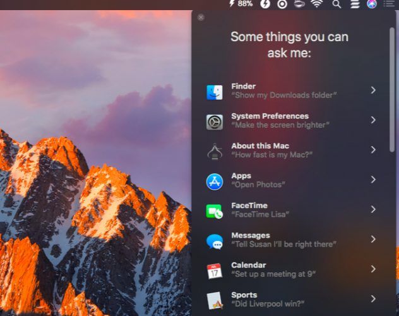The height and width of the screenshot is (316, 399).
Task: Click the System Preferences gear icon
Action: [215, 122]
